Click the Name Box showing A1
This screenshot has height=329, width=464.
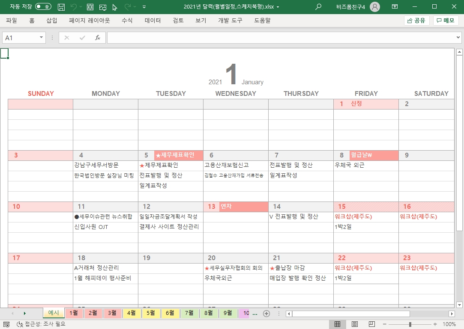[20, 38]
